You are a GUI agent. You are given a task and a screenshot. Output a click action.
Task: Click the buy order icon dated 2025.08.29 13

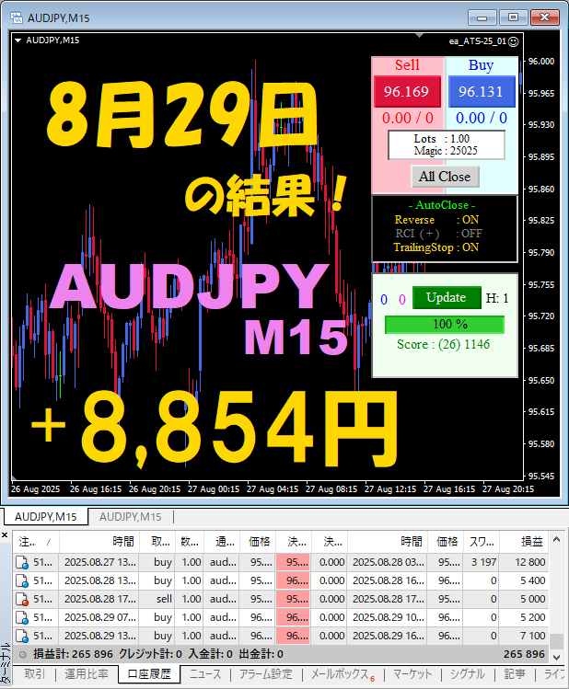point(22,637)
